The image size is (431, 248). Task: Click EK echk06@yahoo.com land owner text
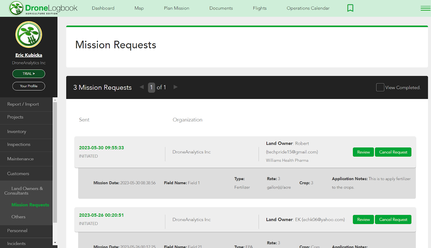pos(305,219)
